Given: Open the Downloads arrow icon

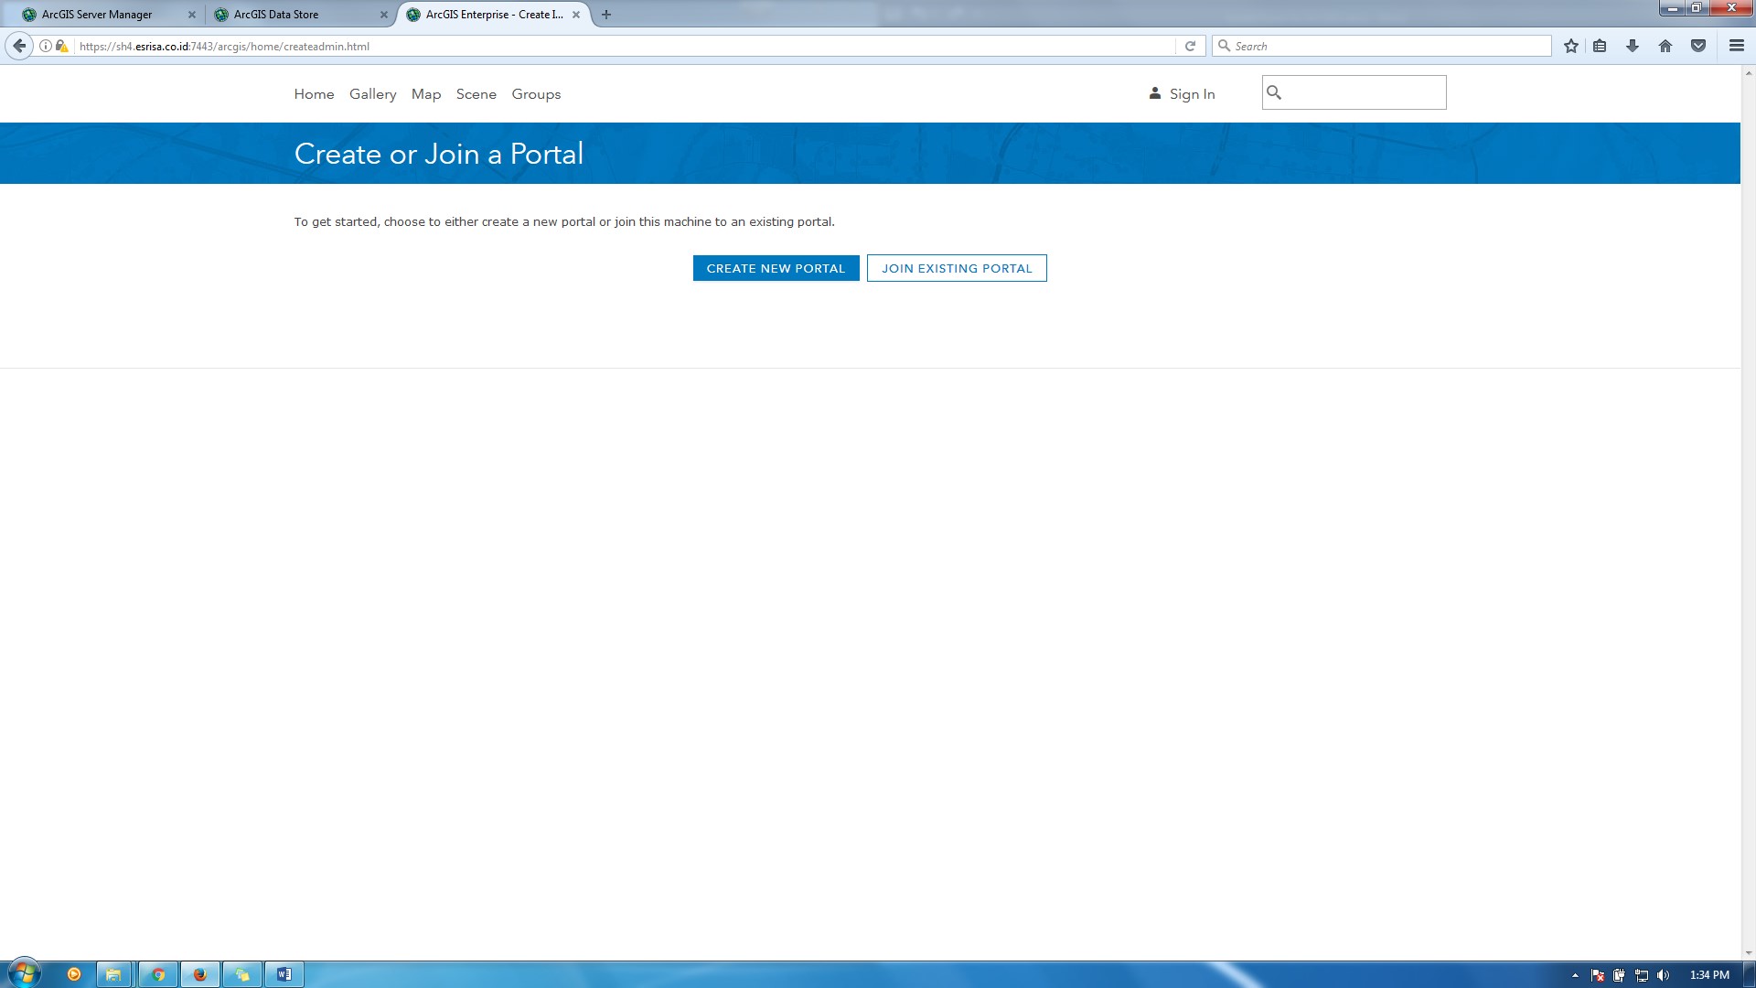Looking at the screenshot, I should [x=1633, y=46].
